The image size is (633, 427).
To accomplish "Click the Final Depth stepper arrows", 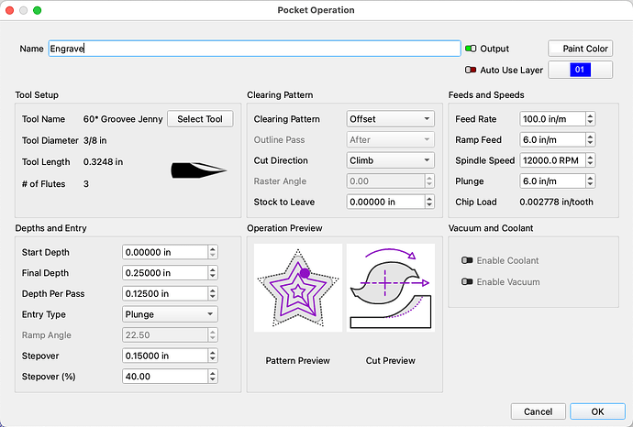I will click(213, 273).
